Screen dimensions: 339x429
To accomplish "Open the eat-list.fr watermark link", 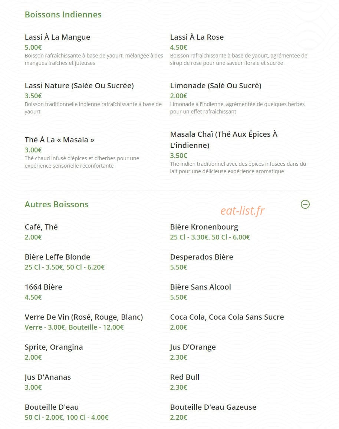I will (x=243, y=211).
